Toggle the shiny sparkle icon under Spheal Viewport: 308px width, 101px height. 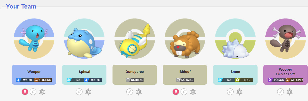[79, 92]
